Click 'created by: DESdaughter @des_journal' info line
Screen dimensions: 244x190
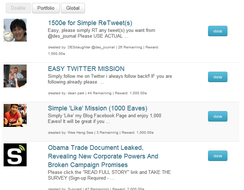[x=104, y=50]
